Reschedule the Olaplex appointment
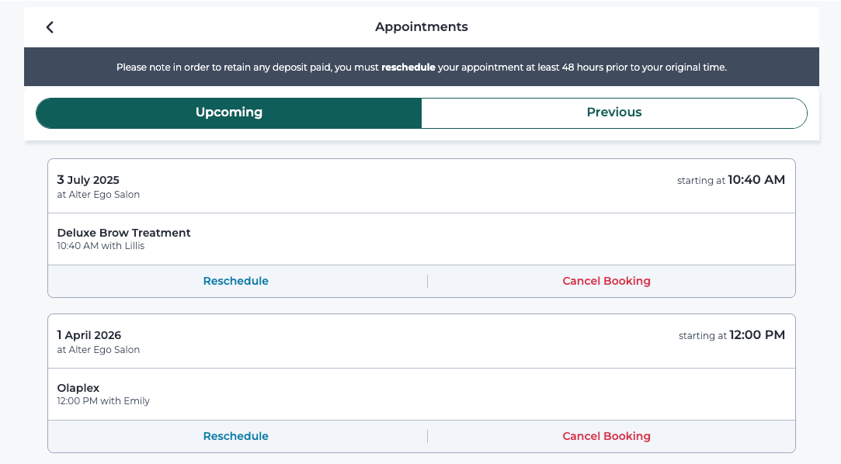Viewport: 841px width, 464px height. (x=235, y=436)
